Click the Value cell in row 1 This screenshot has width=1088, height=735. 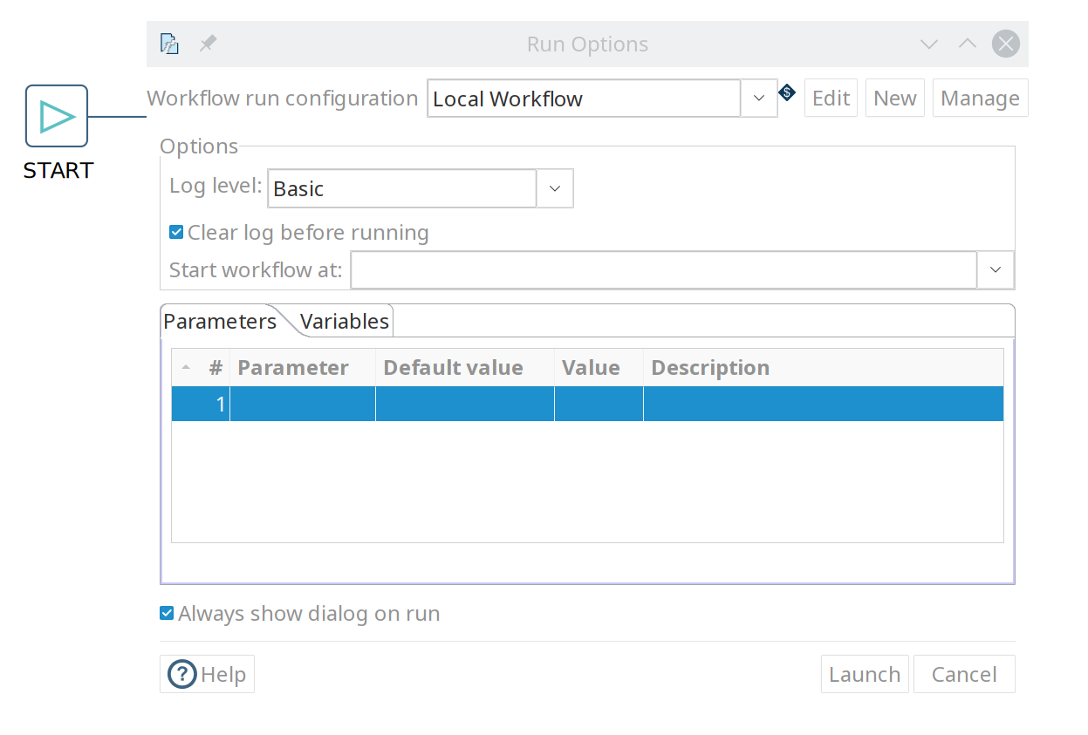599,405
